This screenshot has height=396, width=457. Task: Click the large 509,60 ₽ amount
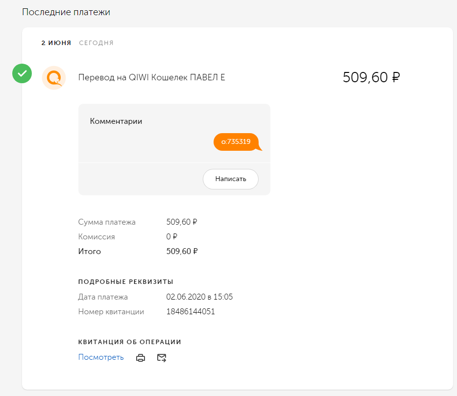(x=371, y=77)
